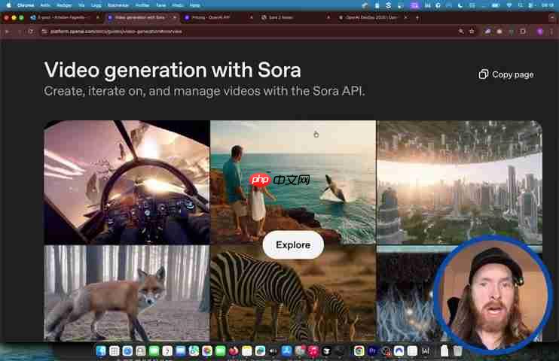Open a new browser tab with plus
The image size is (559, 361).
(x=417, y=17)
